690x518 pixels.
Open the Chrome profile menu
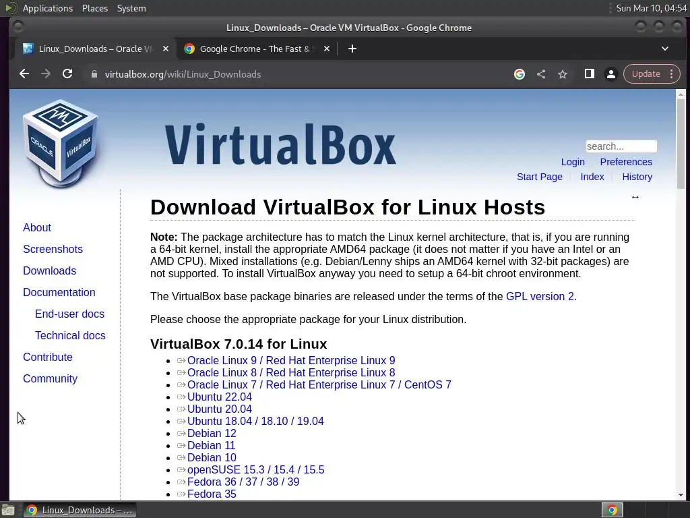610,74
